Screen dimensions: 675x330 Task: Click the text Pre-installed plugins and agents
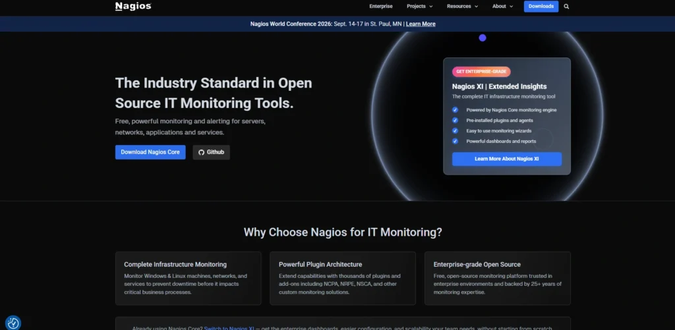pos(500,121)
